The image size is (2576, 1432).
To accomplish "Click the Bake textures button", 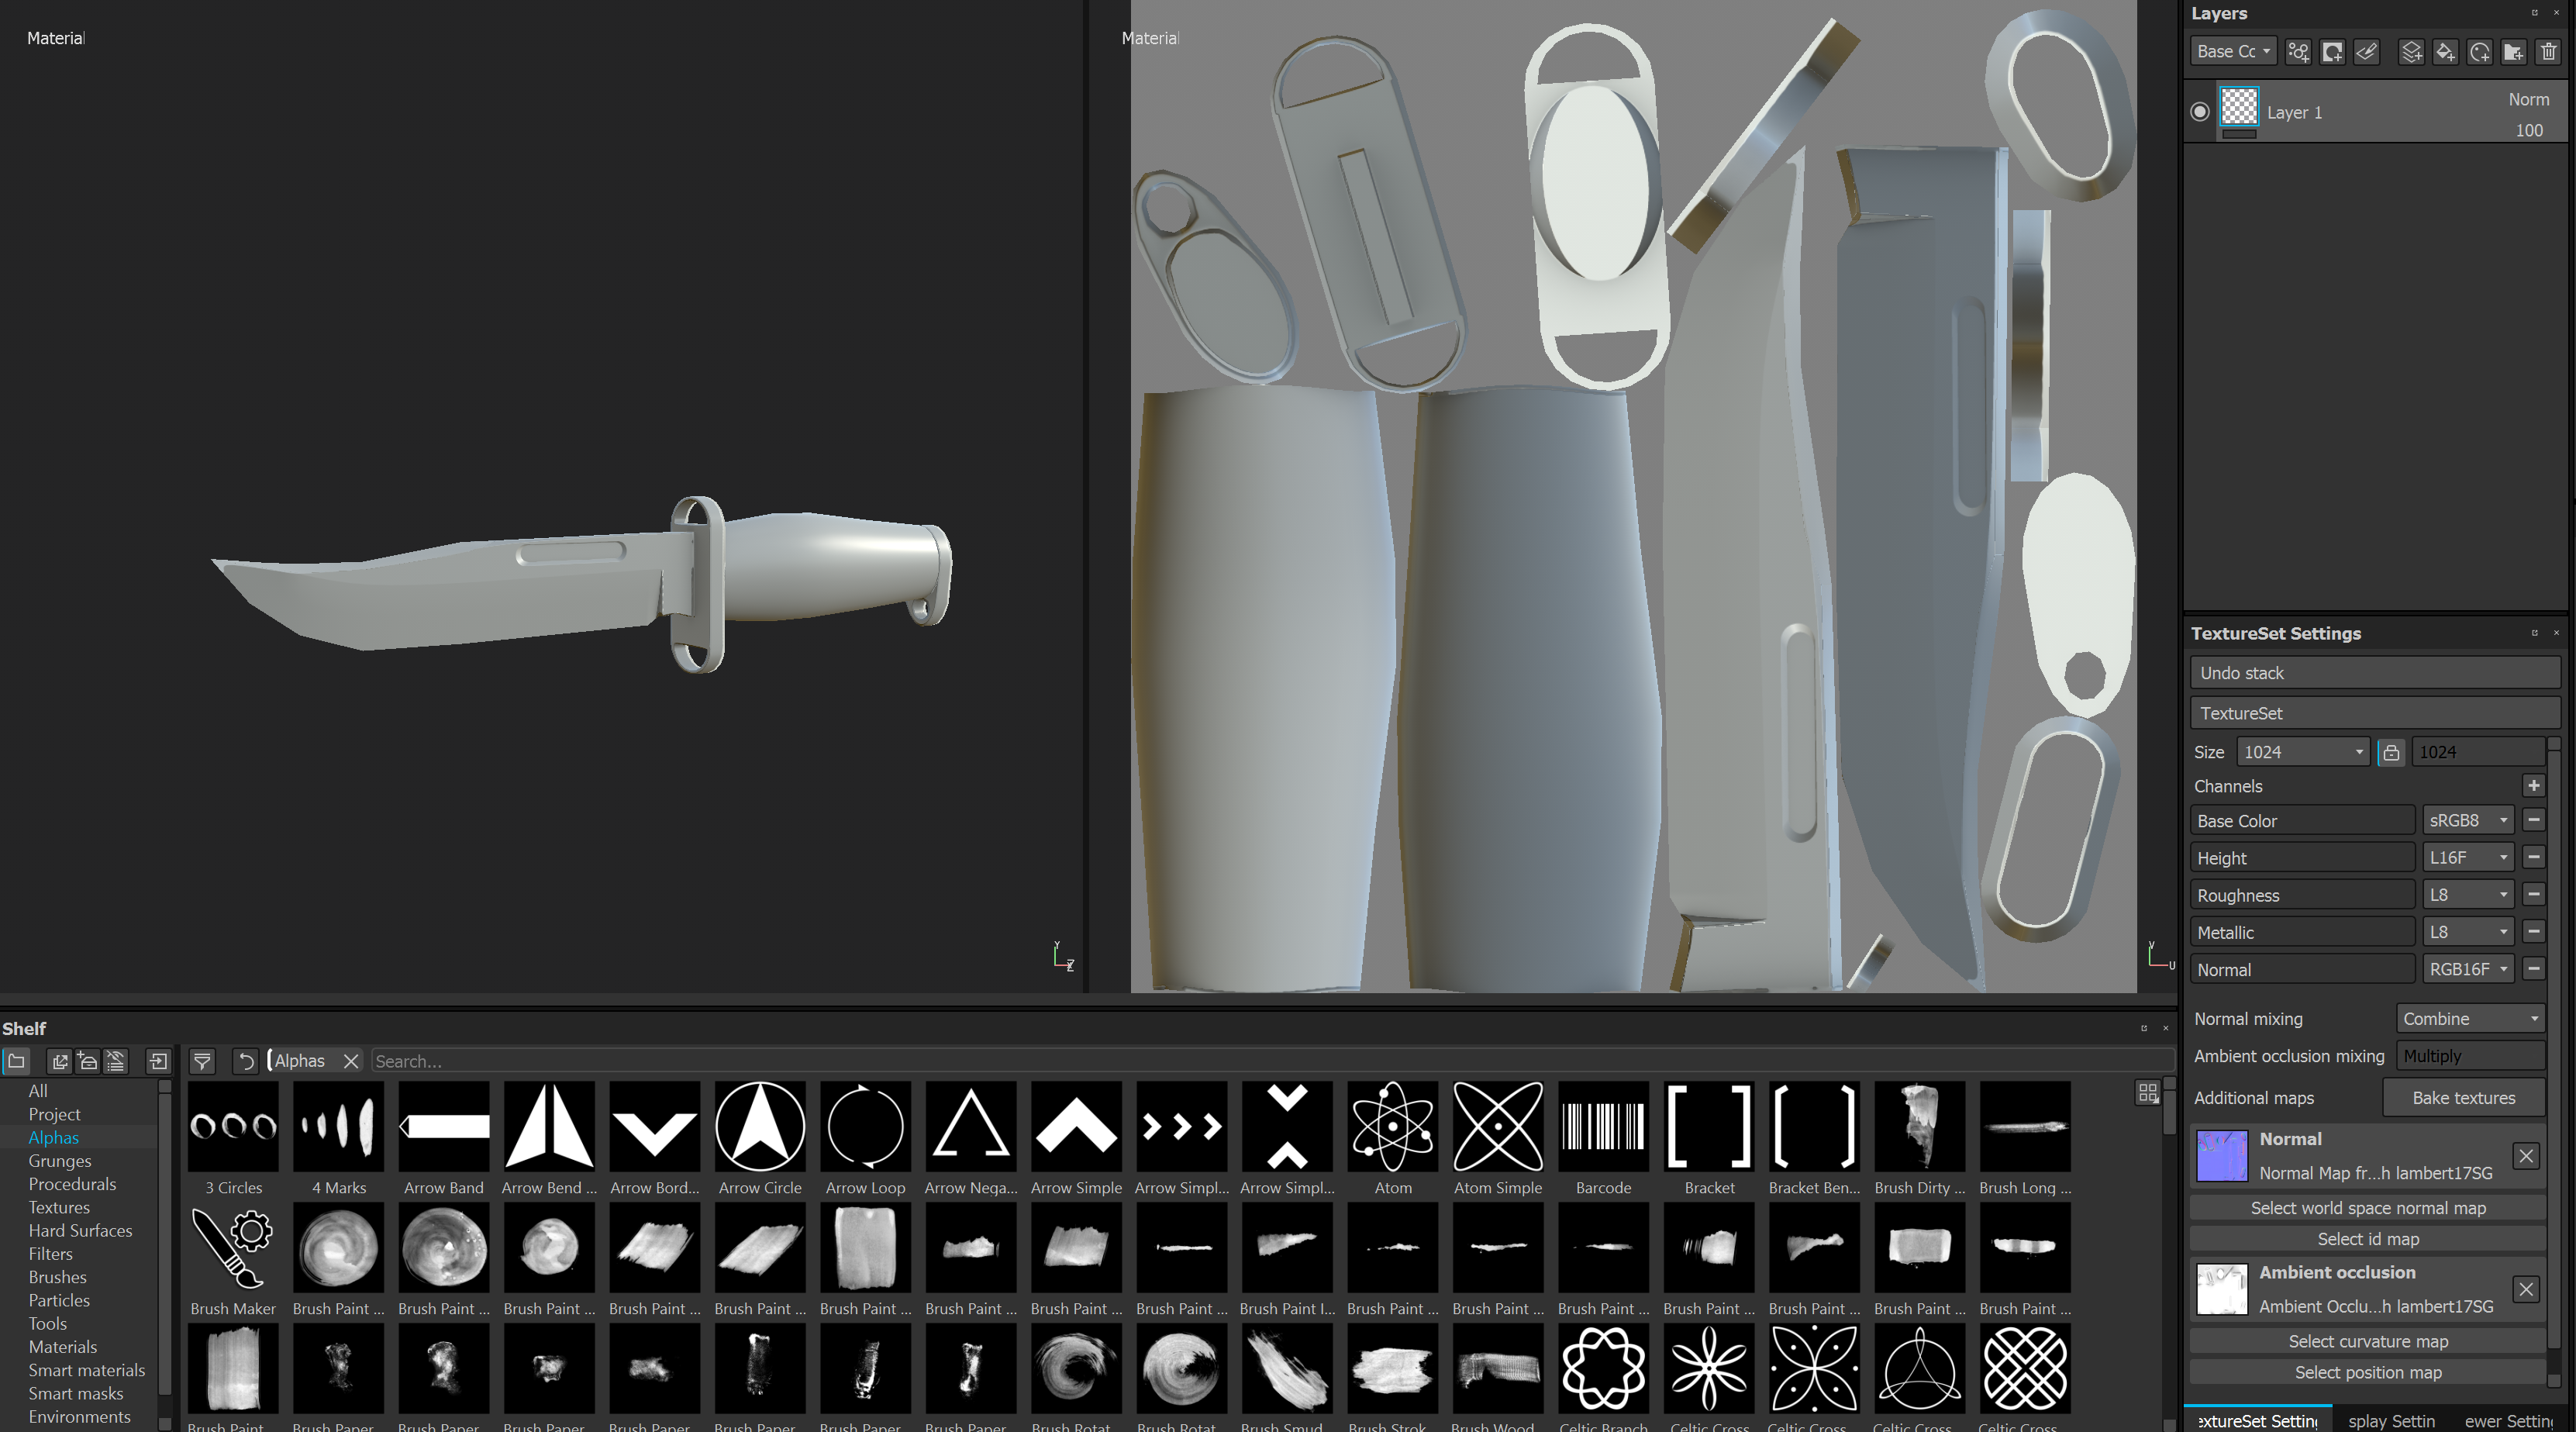I will [x=2463, y=1097].
